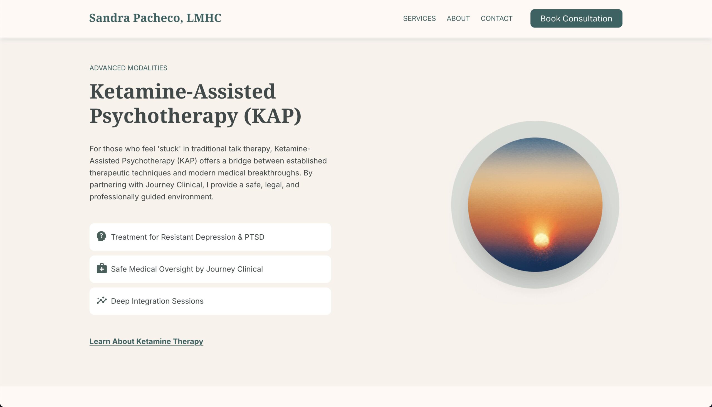This screenshot has height=407, width=712.
Task: Open the CONTACT nav item
Action: (x=496, y=18)
